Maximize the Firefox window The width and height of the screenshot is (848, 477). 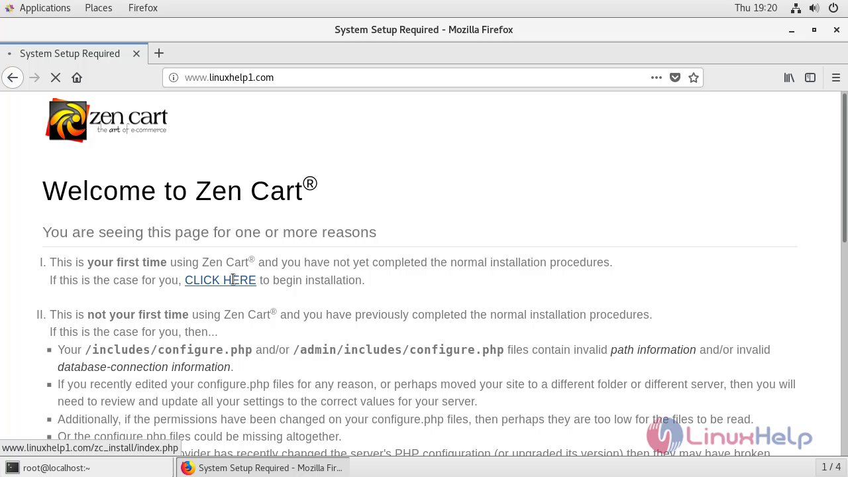click(x=814, y=30)
